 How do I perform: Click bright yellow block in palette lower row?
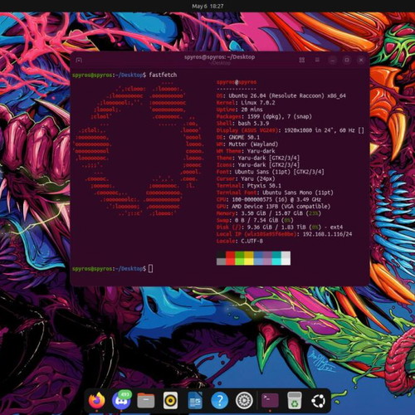coord(249,261)
